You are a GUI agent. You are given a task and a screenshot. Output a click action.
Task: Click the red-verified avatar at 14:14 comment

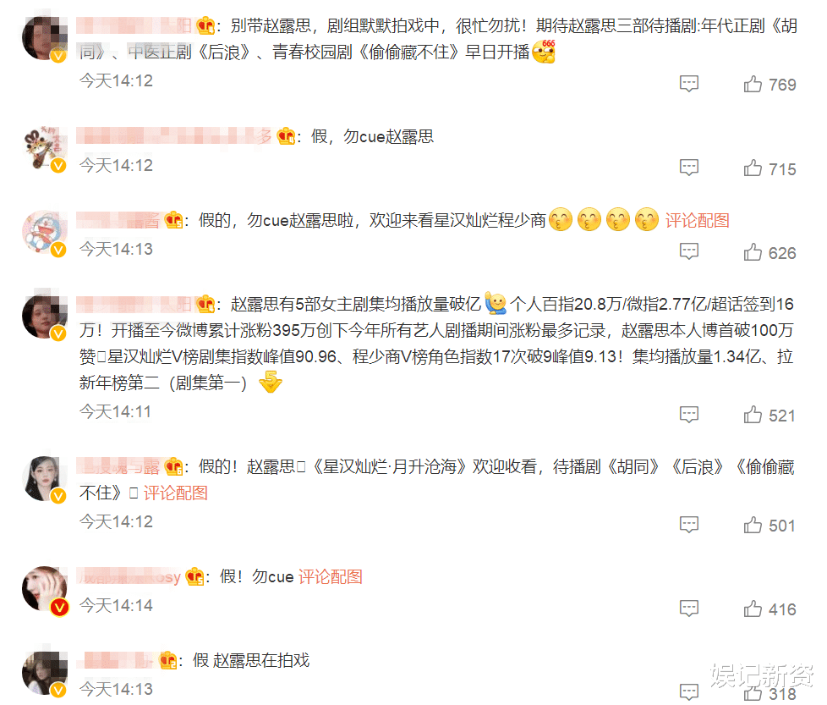[44, 589]
